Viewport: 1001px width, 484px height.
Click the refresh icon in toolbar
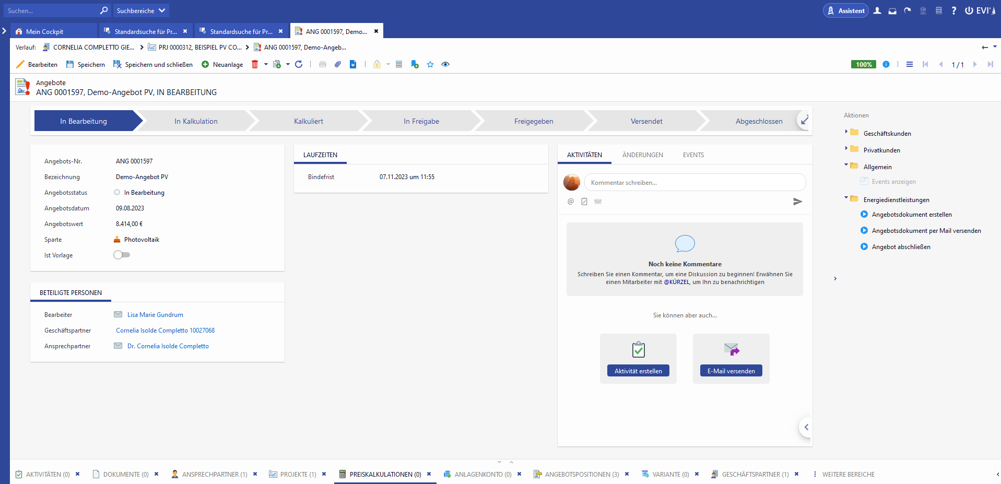tap(299, 64)
